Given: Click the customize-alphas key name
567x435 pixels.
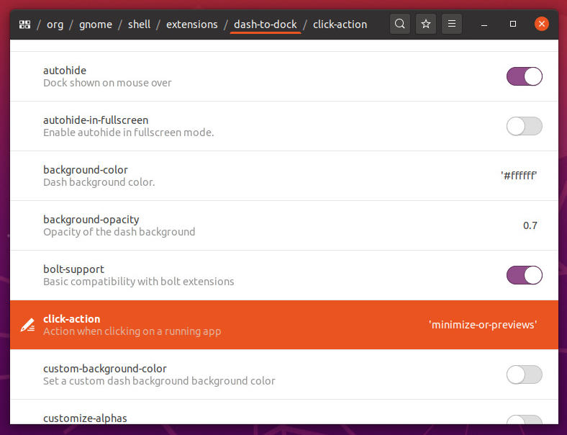Looking at the screenshot, I should (x=85, y=418).
